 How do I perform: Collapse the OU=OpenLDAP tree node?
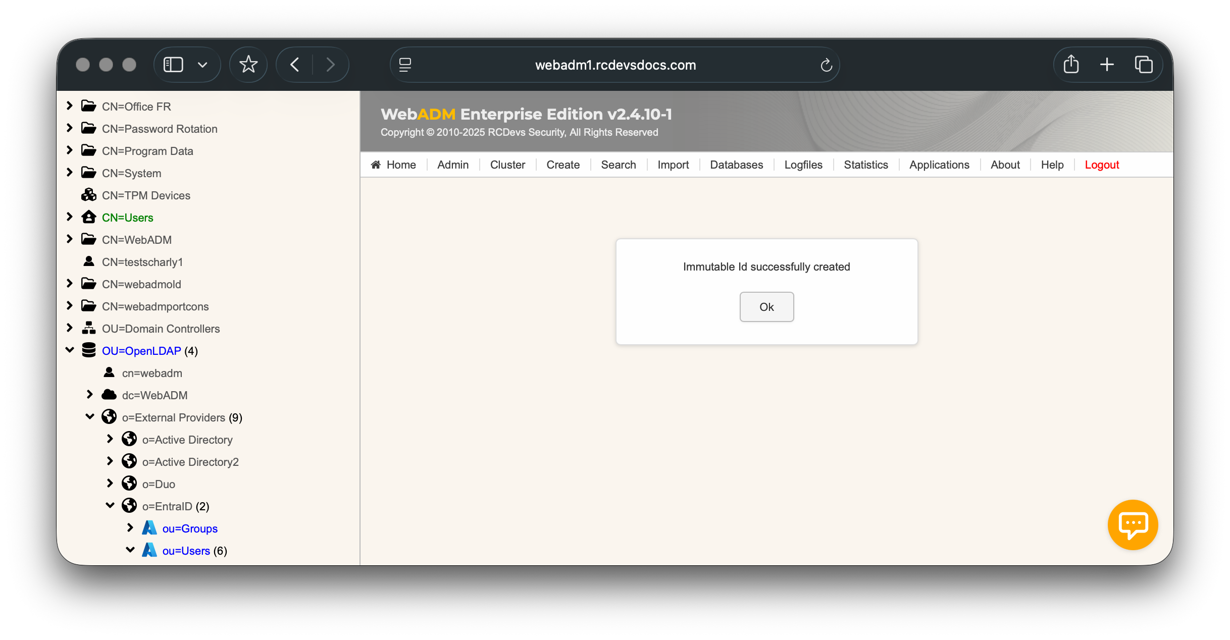click(x=70, y=350)
